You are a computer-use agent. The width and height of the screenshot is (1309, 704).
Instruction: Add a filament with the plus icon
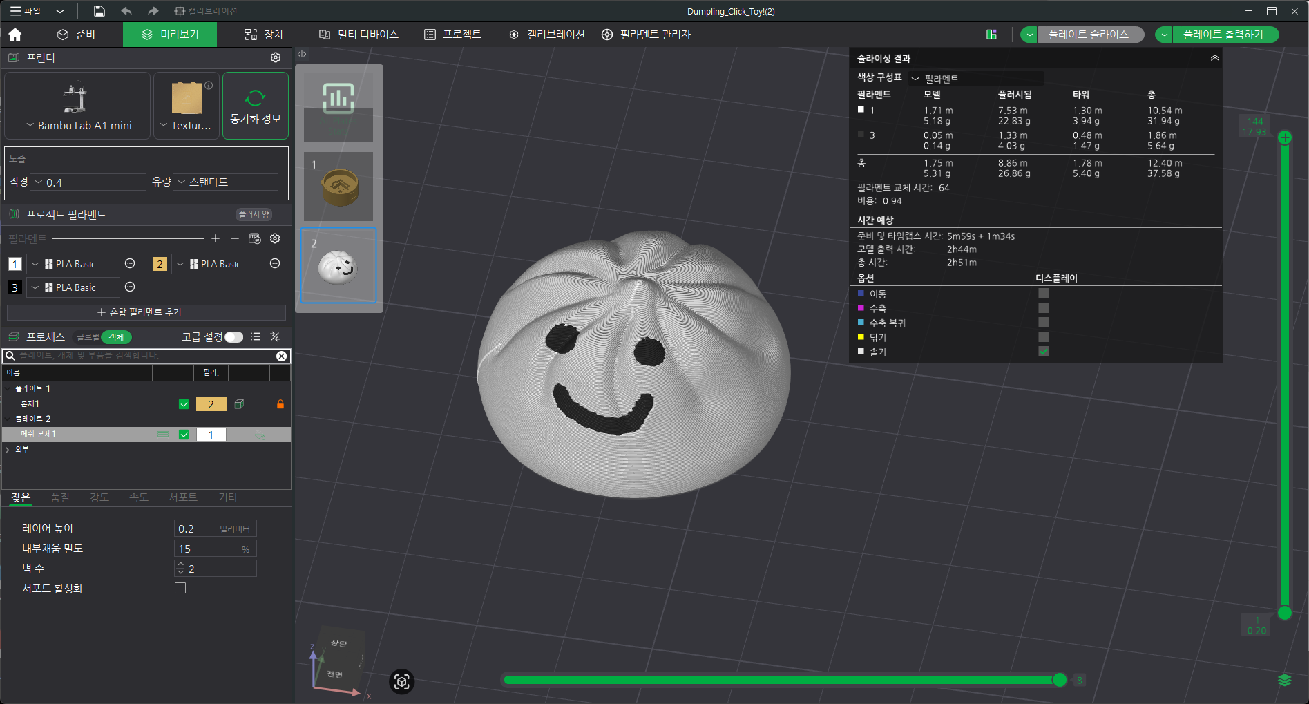pos(216,238)
